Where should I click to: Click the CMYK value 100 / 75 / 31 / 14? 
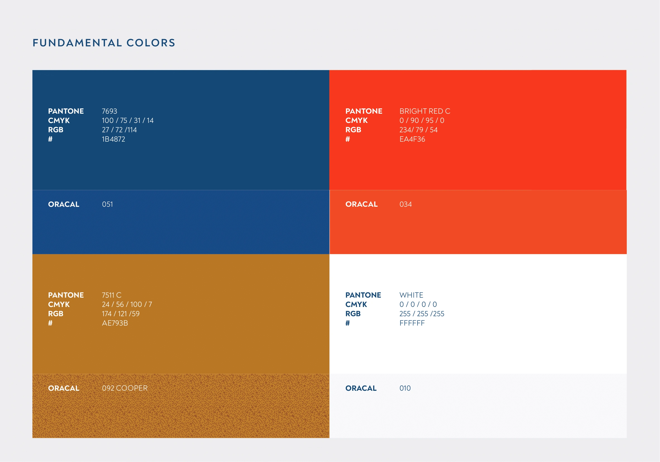(x=128, y=120)
